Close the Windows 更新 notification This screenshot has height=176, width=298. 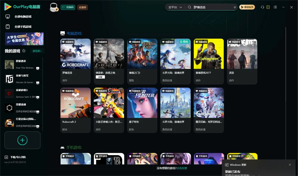tap(290, 165)
